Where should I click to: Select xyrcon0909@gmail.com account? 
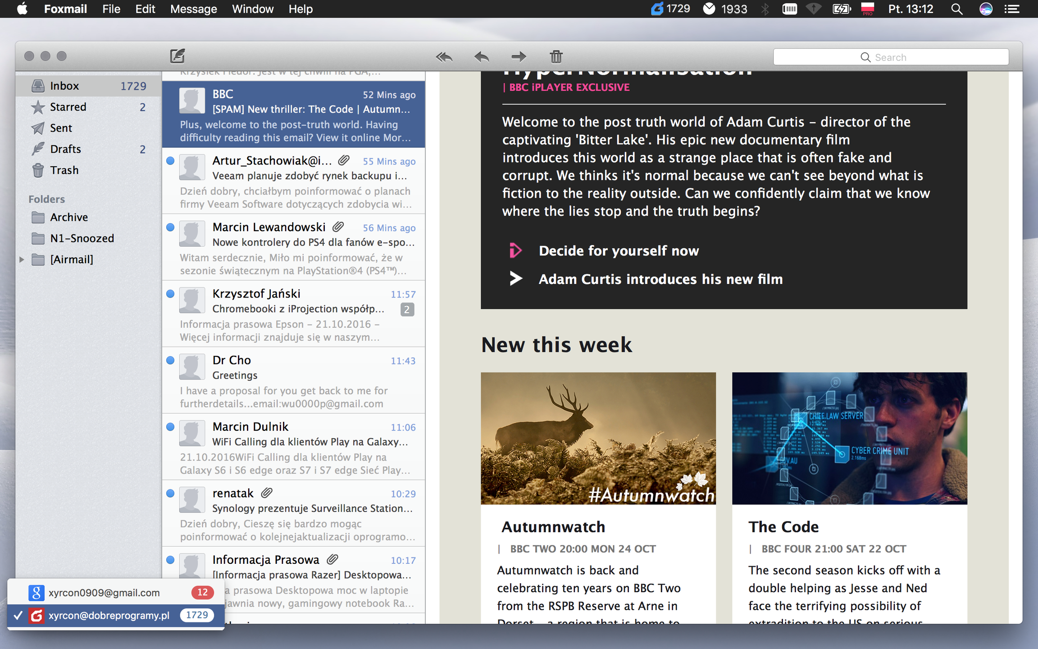(x=104, y=593)
